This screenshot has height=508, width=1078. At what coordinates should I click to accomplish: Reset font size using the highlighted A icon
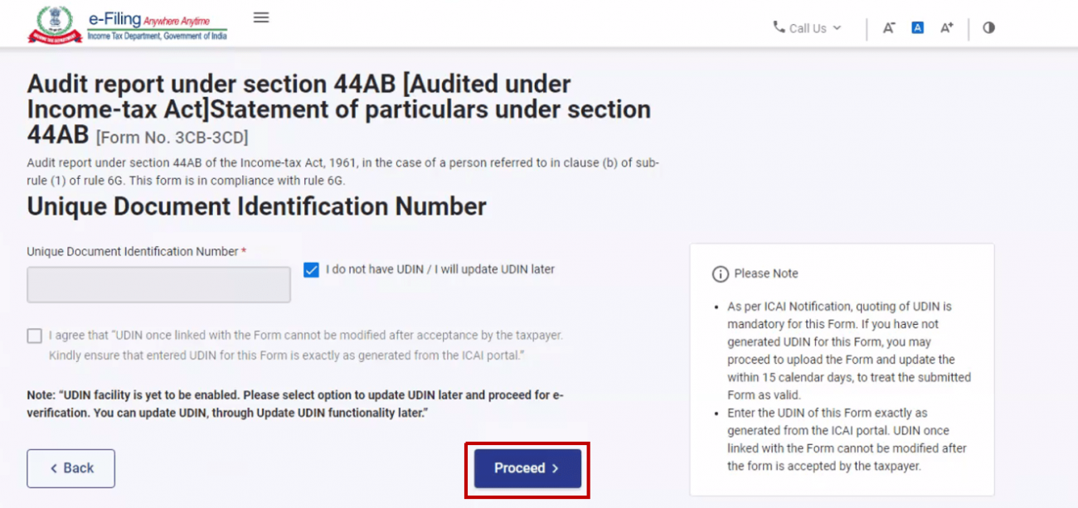coord(917,27)
